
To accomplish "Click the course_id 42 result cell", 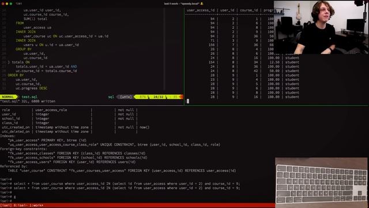I will click(255, 70).
